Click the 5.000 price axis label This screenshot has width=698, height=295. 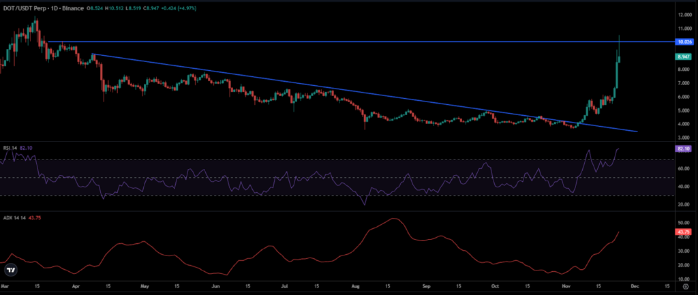(x=683, y=111)
